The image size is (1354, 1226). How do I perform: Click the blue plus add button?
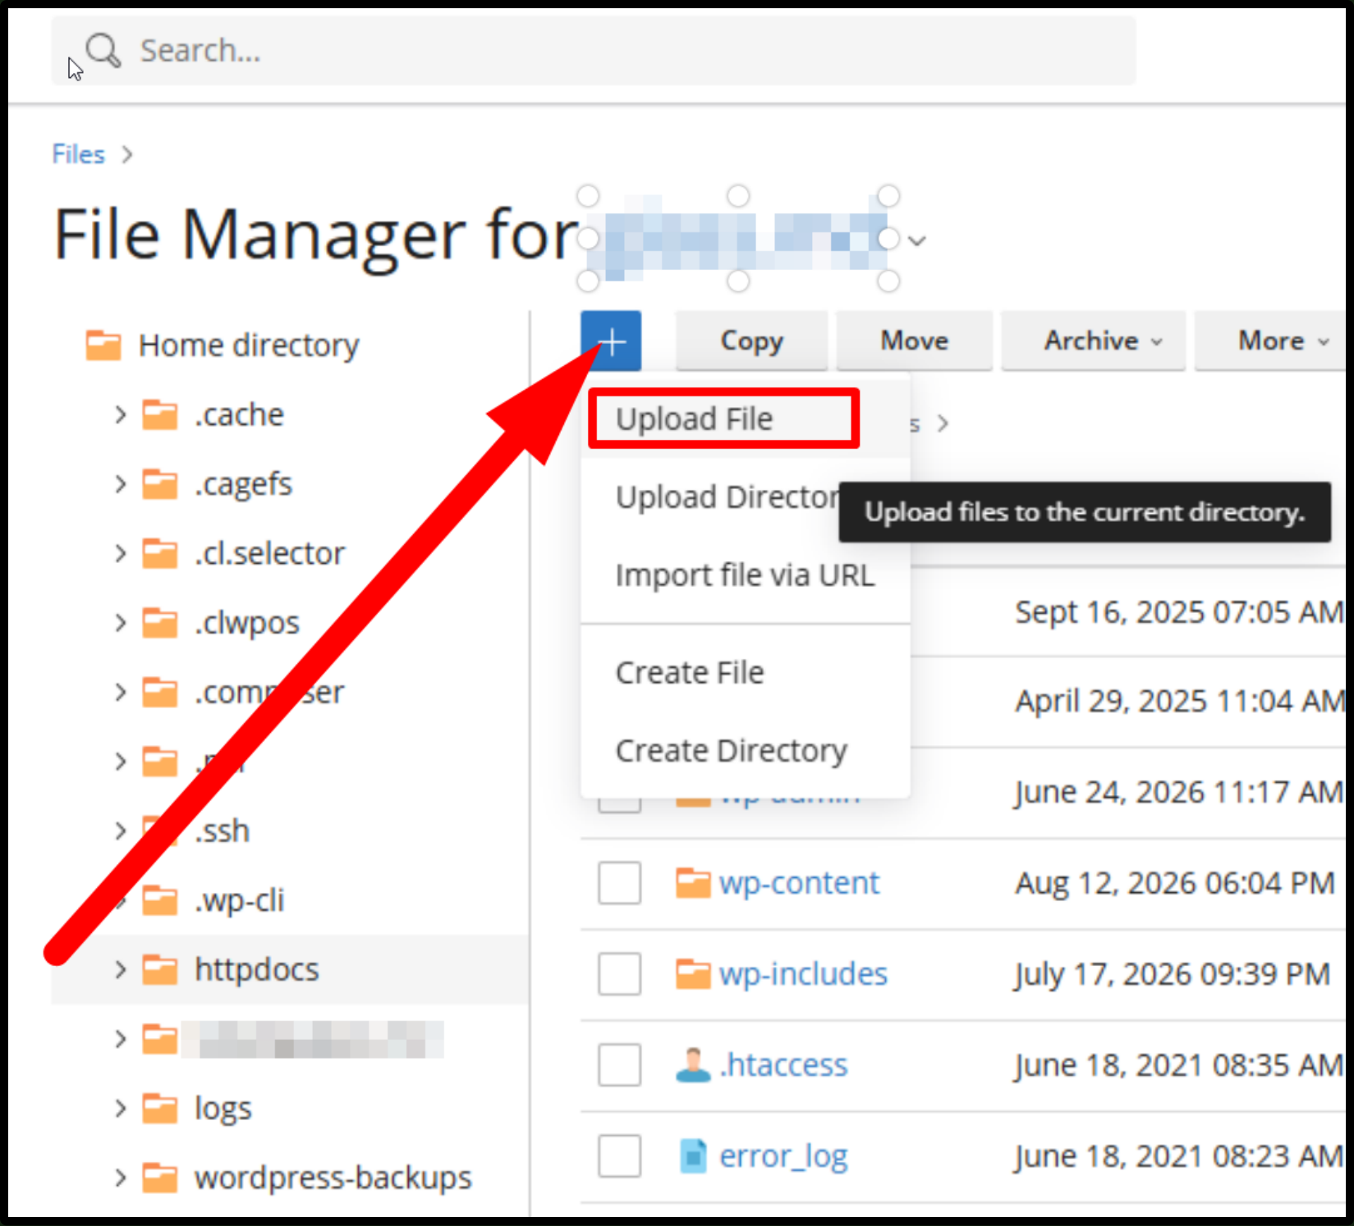[611, 341]
